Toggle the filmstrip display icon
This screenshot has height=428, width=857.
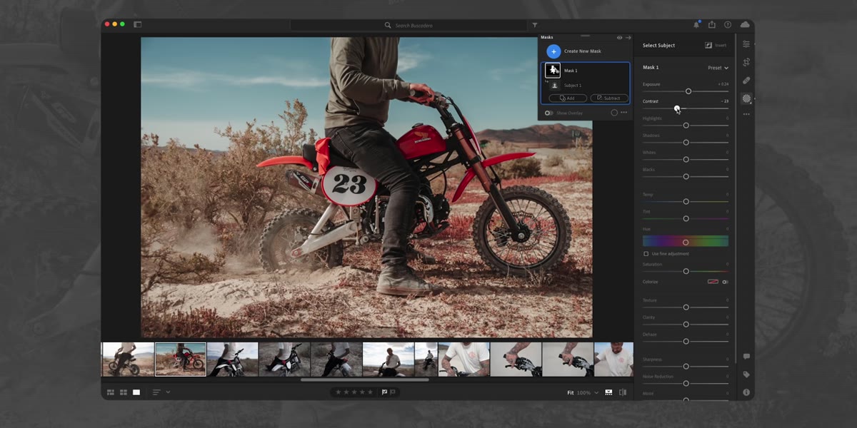608,392
